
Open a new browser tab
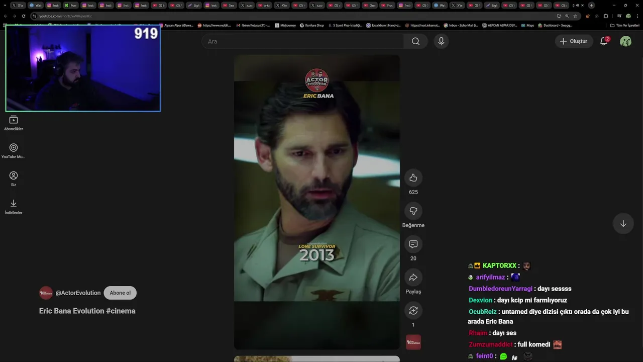click(591, 5)
